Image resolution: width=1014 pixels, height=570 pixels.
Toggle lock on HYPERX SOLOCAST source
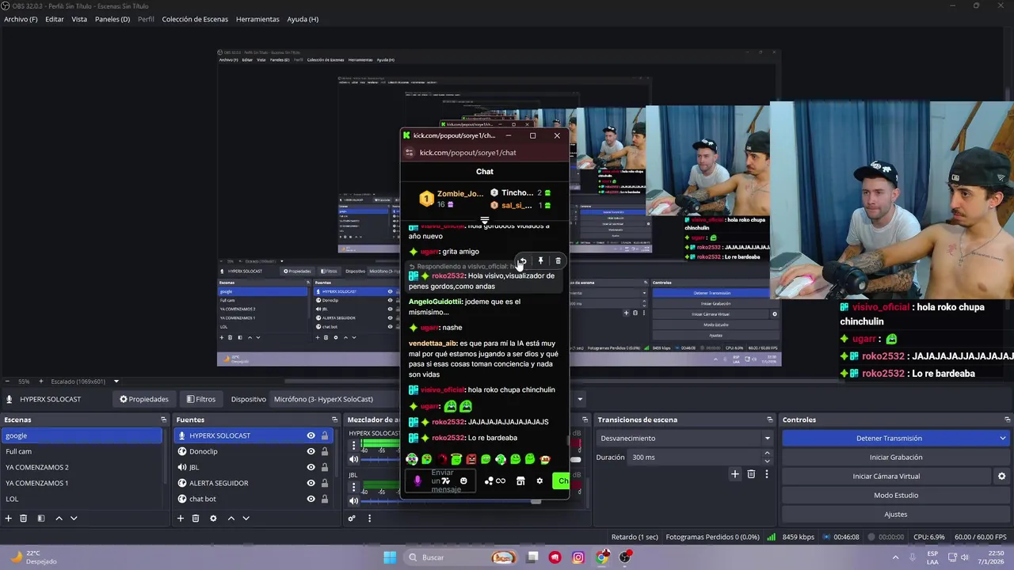[325, 435]
